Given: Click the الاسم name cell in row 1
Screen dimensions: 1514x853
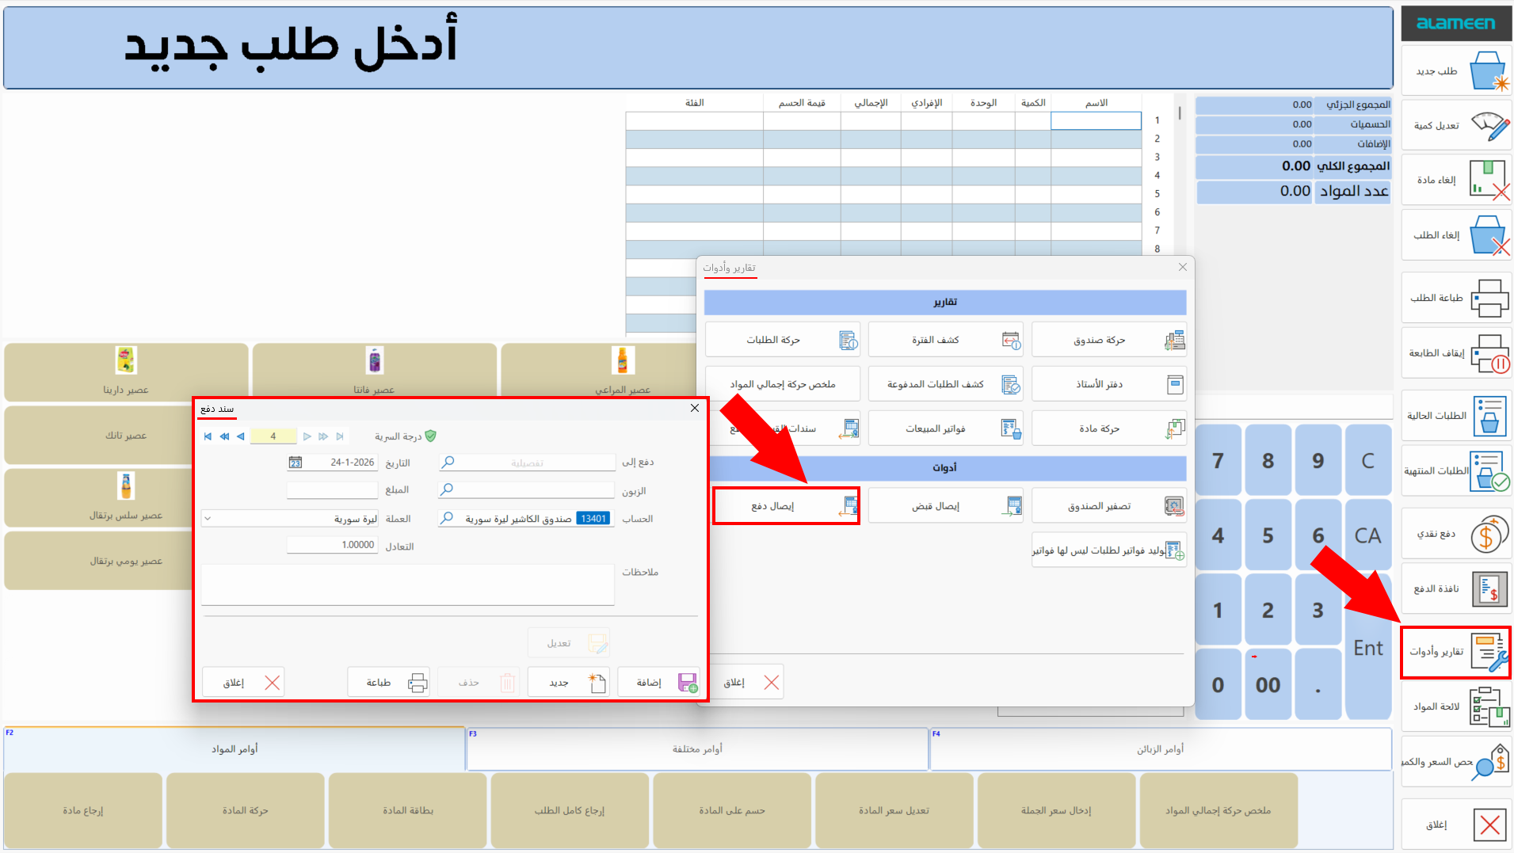Looking at the screenshot, I should pyautogui.click(x=1096, y=120).
